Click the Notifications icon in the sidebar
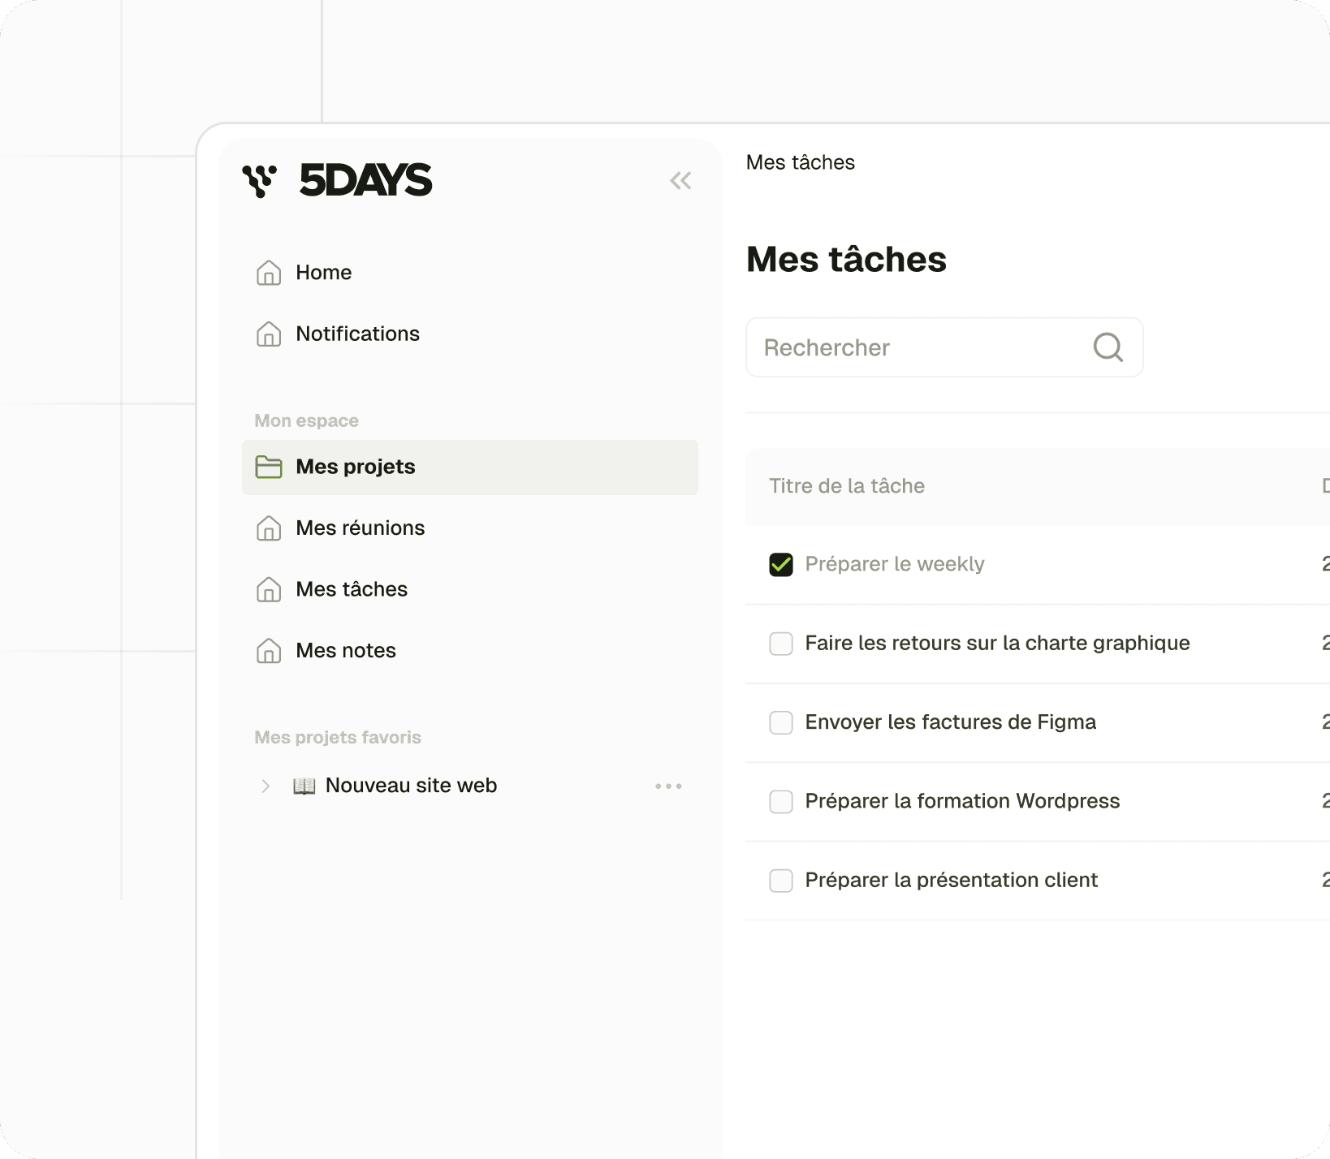Screen dimensions: 1330x1159 268,334
